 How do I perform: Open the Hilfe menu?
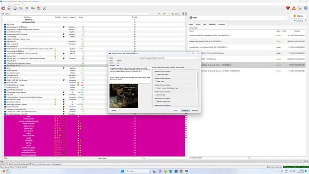pos(23,4)
